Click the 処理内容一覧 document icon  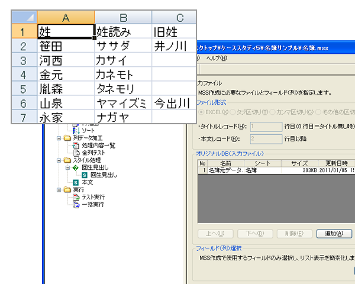(76, 146)
